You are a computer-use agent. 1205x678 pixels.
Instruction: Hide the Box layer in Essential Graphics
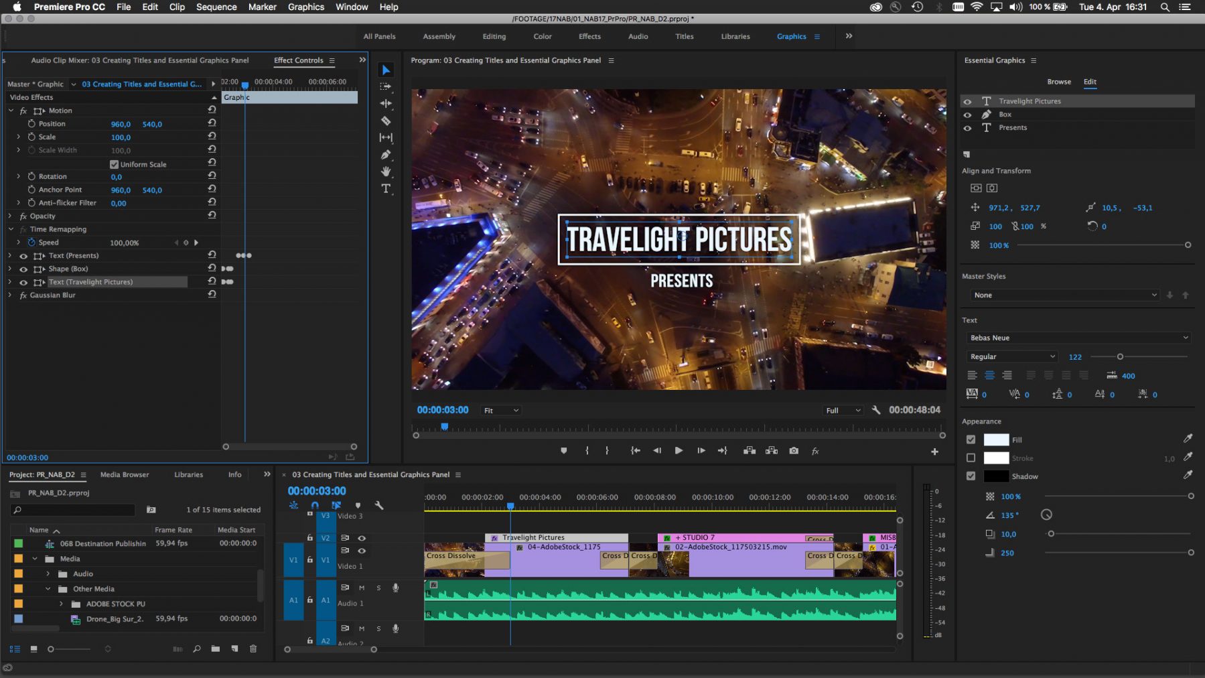point(967,115)
